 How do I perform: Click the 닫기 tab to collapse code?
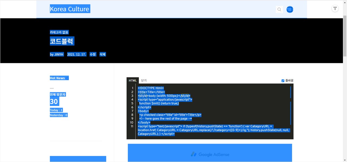point(144,80)
